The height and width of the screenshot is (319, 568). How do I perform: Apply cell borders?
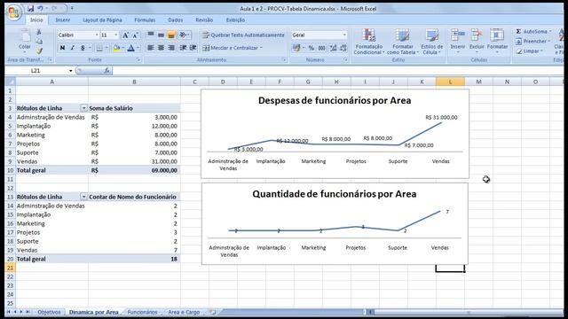[99, 48]
